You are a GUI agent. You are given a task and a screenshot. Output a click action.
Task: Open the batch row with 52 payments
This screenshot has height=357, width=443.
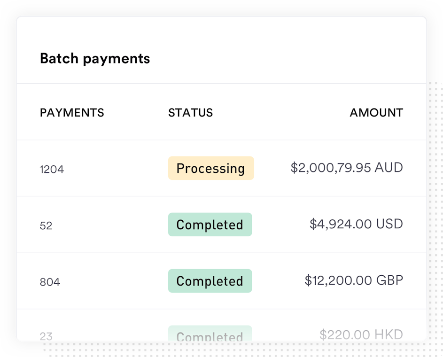(x=117, y=225)
